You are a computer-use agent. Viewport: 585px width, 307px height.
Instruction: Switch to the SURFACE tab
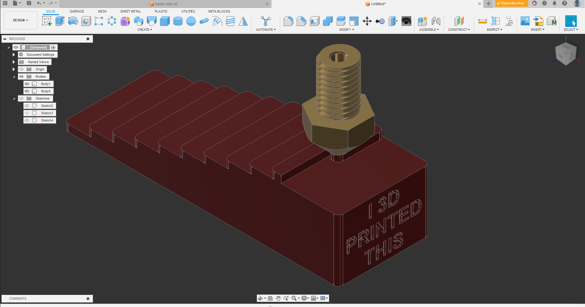(x=77, y=11)
